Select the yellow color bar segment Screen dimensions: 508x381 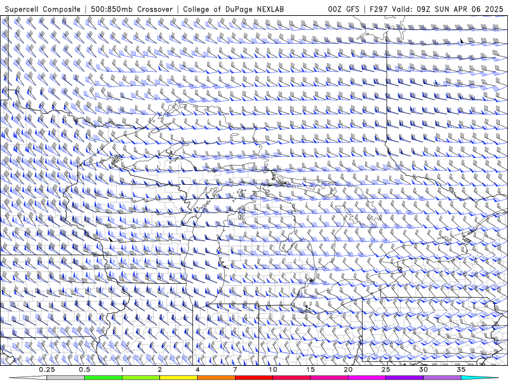coord(178,378)
